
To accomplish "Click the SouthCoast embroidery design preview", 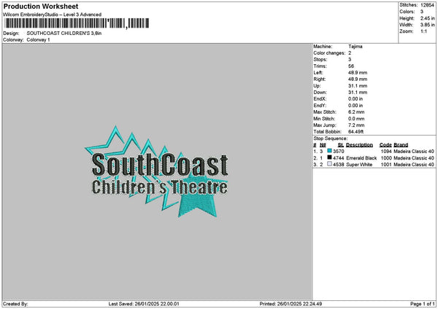I will pyautogui.click(x=156, y=171).
